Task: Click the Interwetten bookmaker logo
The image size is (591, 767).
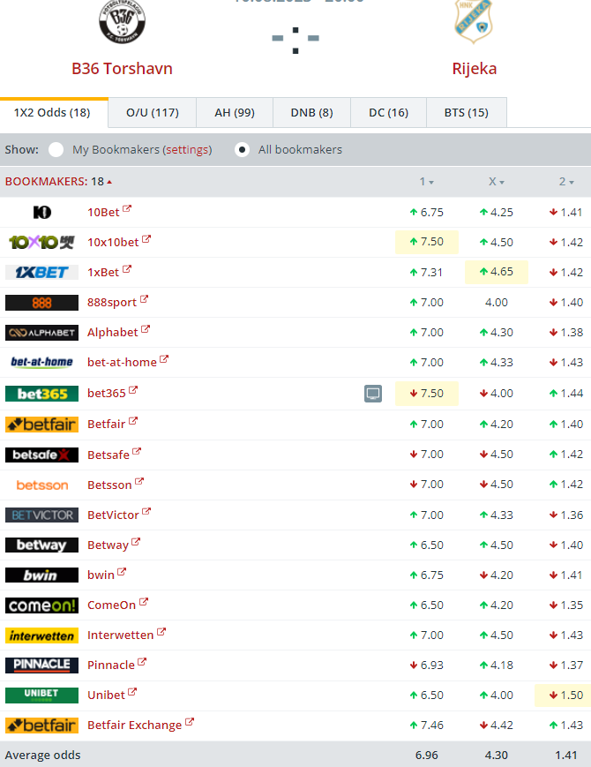Action: [41, 635]
